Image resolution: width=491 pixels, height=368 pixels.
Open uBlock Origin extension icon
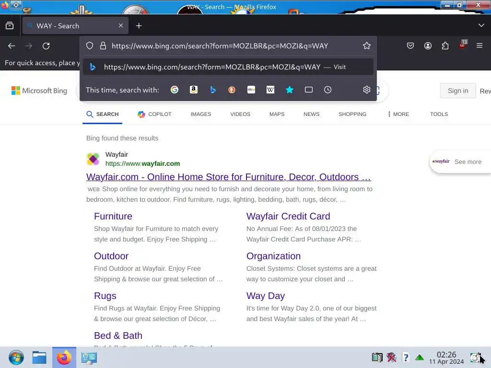[463, 45]
